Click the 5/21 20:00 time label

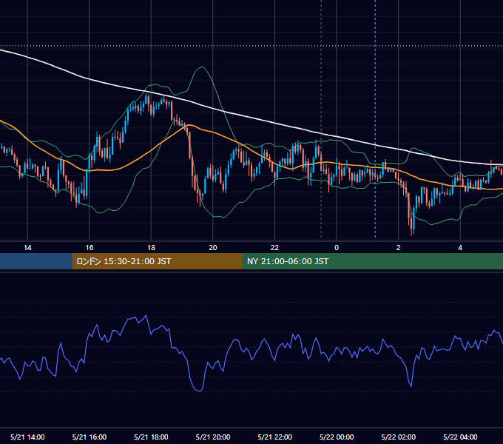(x=213, y=437)
